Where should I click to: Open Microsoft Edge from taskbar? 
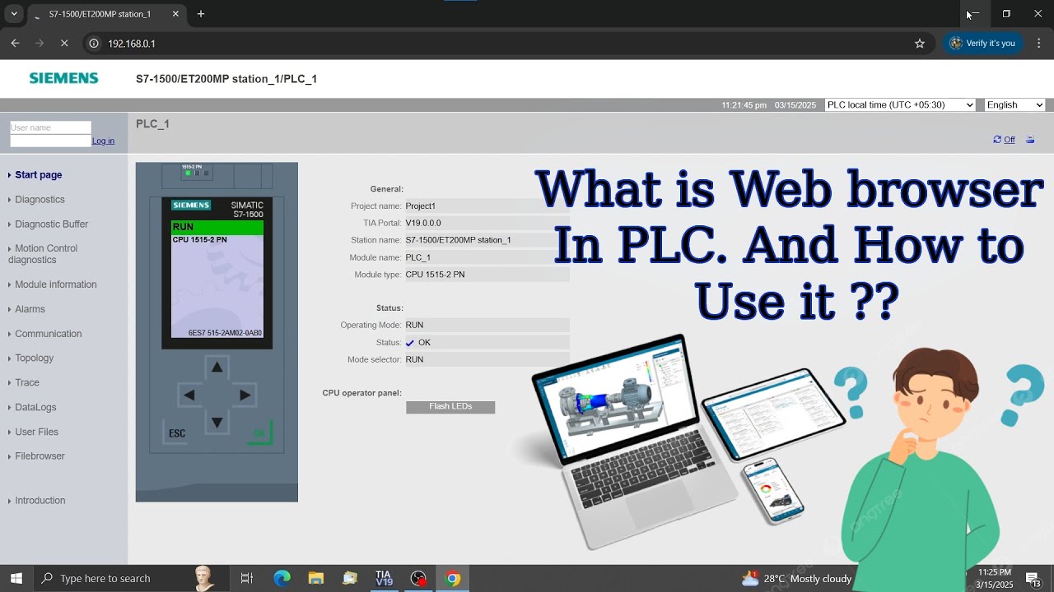point(282,579)
